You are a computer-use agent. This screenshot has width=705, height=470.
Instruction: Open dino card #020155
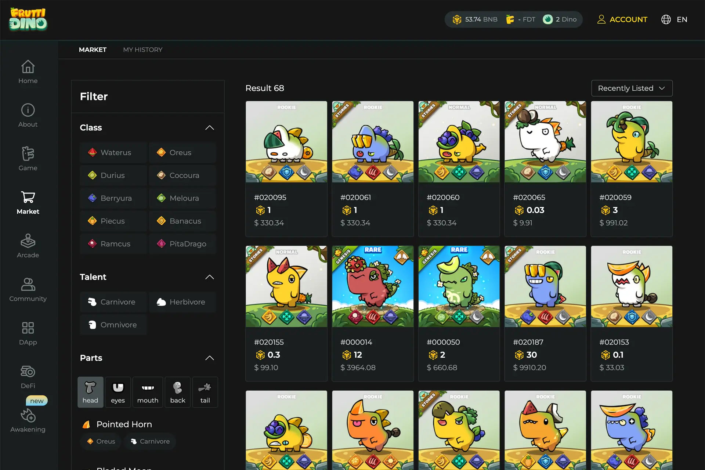286,314
